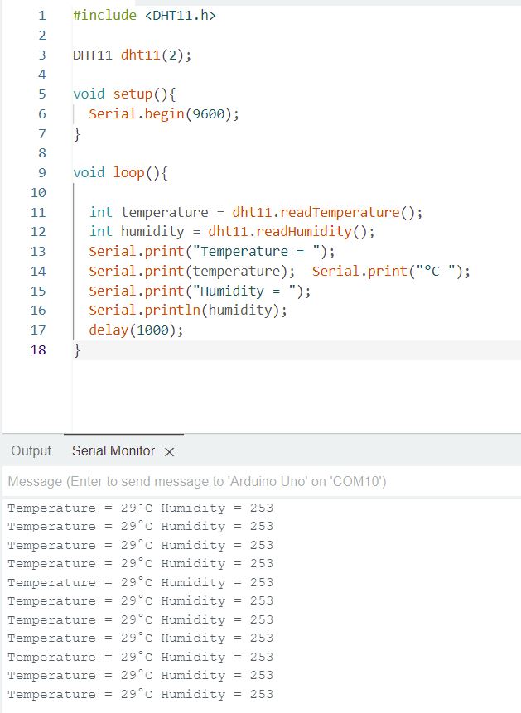Click the Serial.println(humidity) statement

tap(188, 310)
